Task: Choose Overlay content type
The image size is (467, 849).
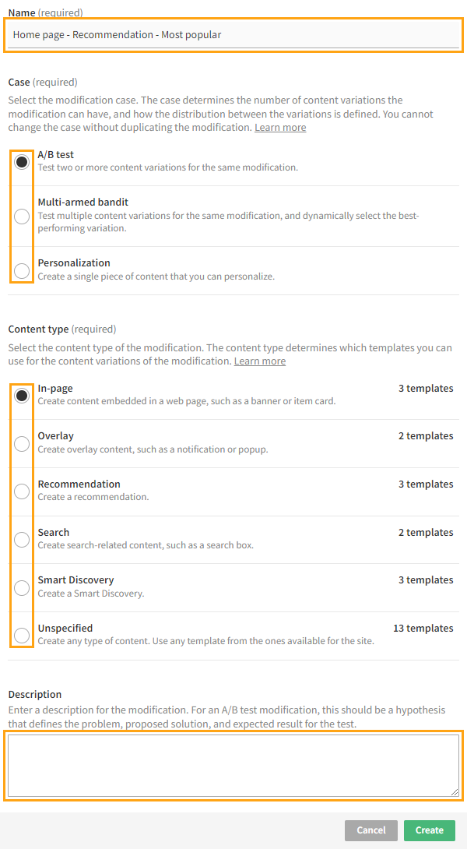Action: click(x=22, y=443)
